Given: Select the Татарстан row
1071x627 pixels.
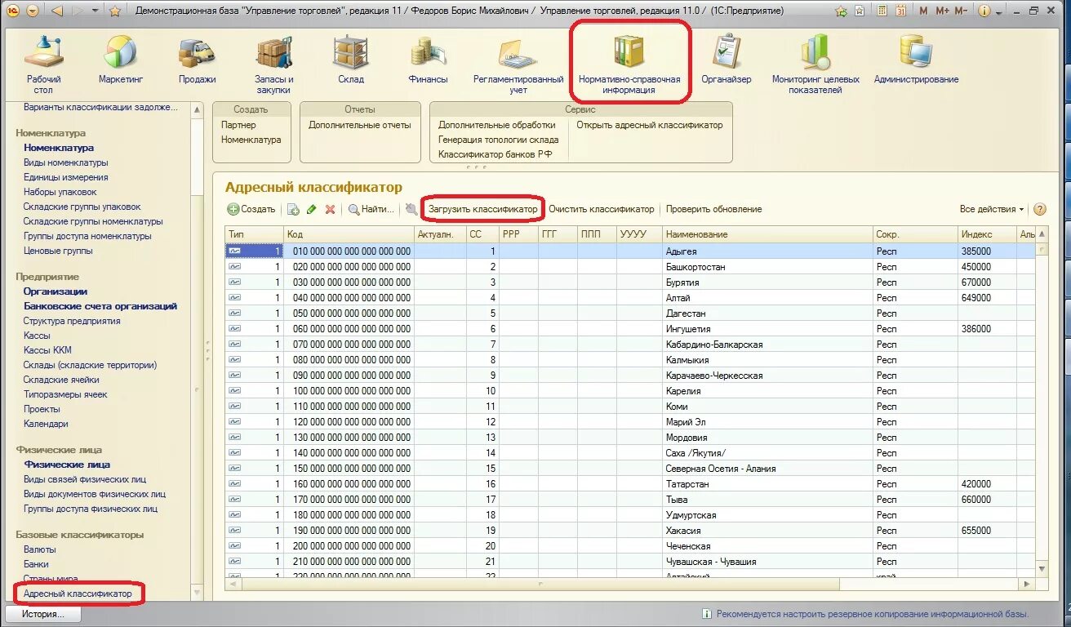Looking at the screenshot, I should click(x=630, y=484).
